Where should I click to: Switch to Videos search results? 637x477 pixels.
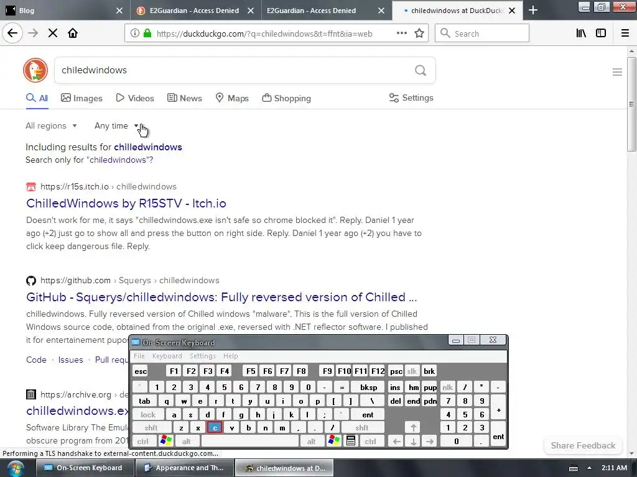click(135, 98)
